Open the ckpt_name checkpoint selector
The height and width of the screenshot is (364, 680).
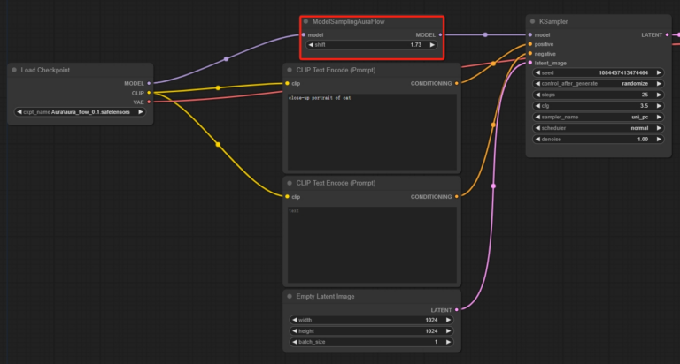point(80,112)
